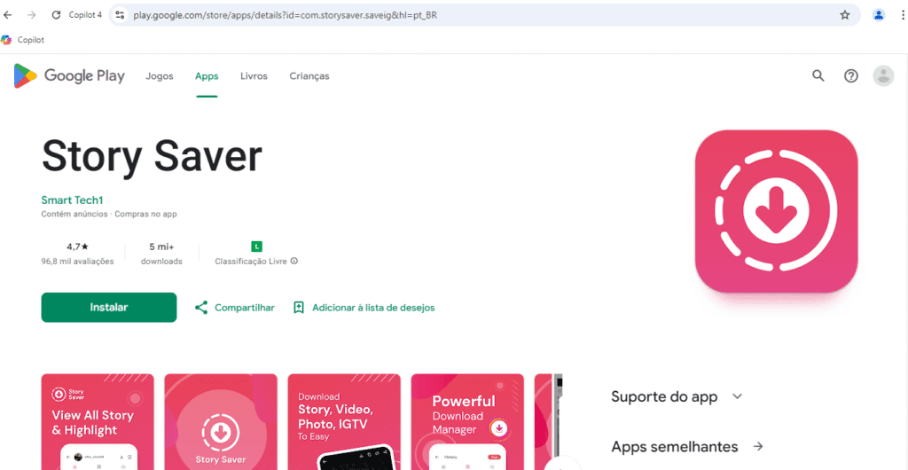The image size is (908, 470).
Task: Open screenshot View All Story & Highlight
Action: coord(98,422)
